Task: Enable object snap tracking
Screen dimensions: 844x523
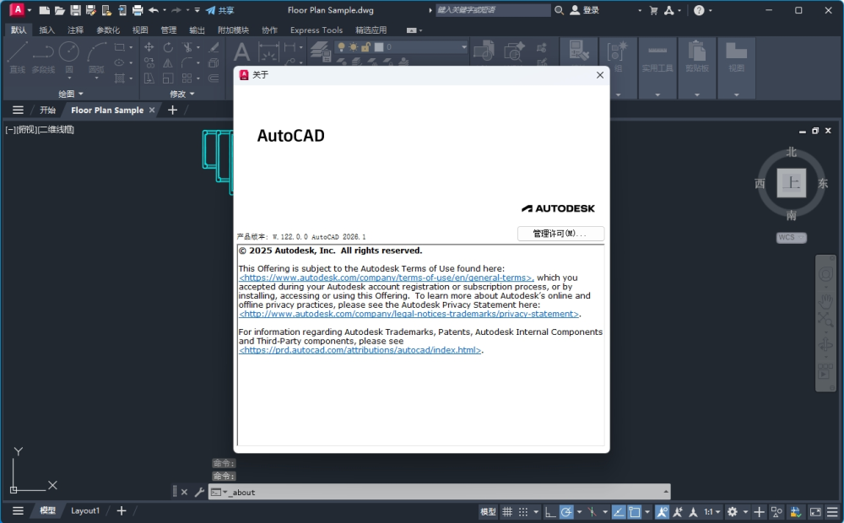Action: (619, 511)
